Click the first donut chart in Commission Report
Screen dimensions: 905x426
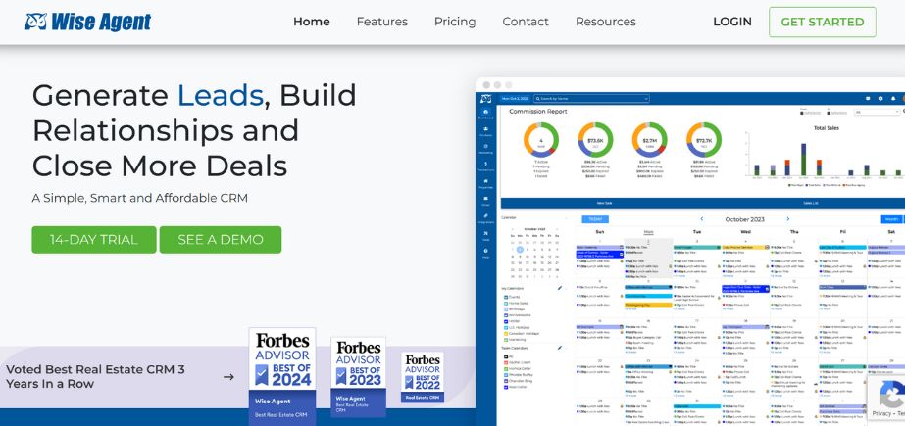[541, 139]
